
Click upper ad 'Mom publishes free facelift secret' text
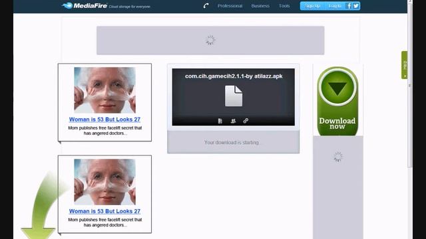tap(105, 130)
